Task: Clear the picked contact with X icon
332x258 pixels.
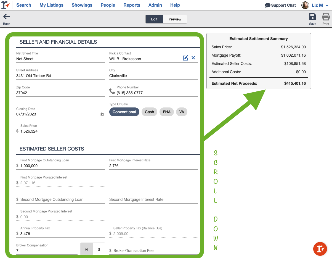Action: tap(193, 58)
